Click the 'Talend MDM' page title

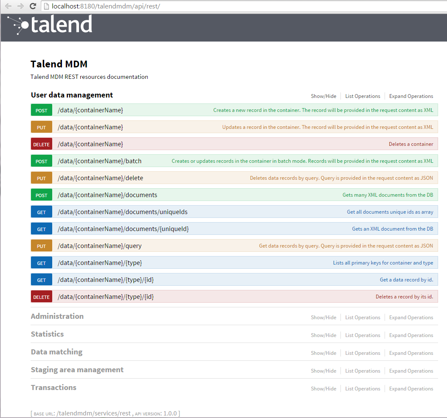pos(59,64)
